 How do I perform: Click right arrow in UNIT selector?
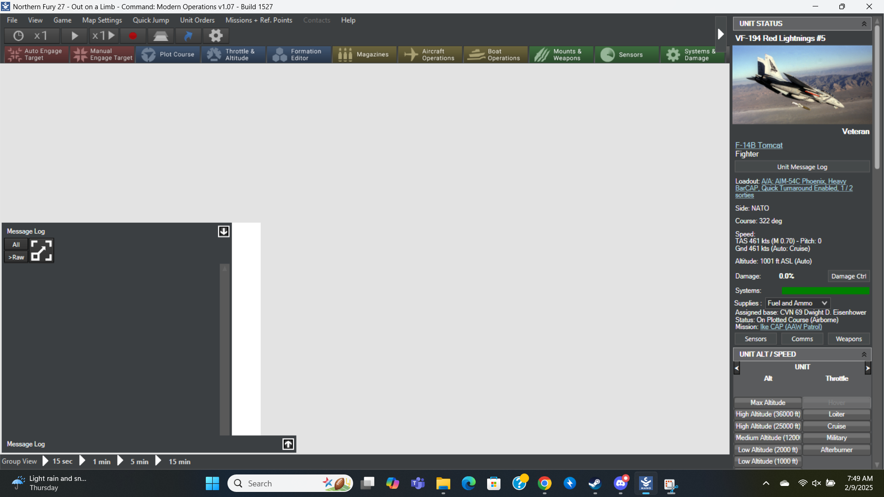[x=868, y=368]
